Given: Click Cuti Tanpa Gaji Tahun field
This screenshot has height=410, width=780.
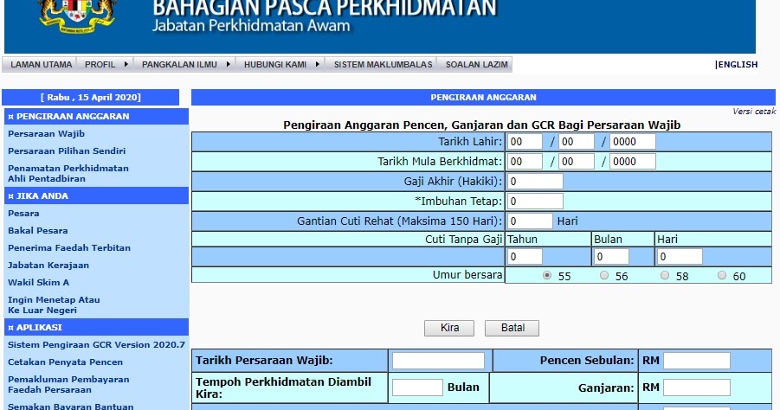Looking at the screenshot, I should [x=525, y=256].
